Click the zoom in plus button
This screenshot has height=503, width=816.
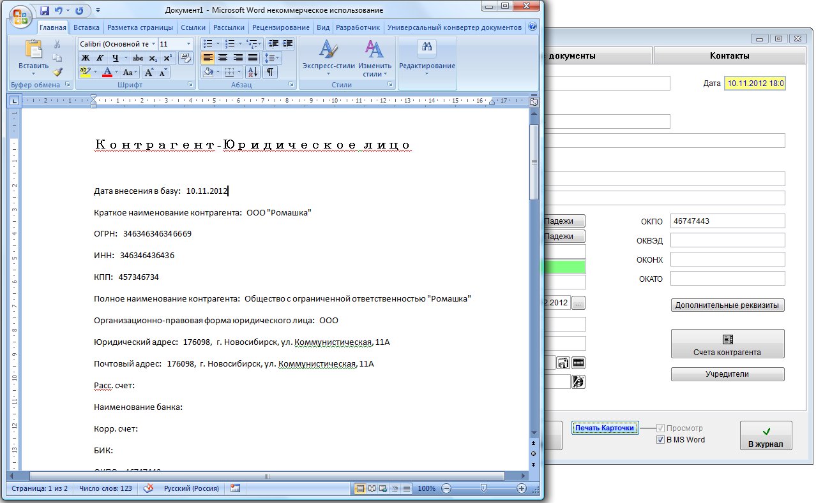click(x=522, y=488)
